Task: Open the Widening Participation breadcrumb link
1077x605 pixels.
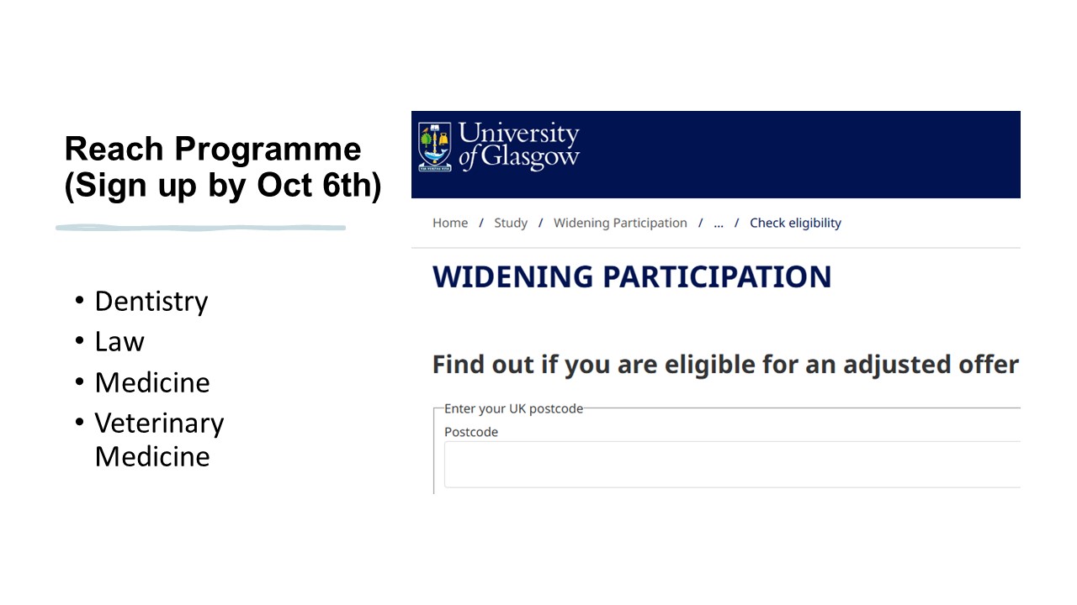Action: click(x=620, y=223)
